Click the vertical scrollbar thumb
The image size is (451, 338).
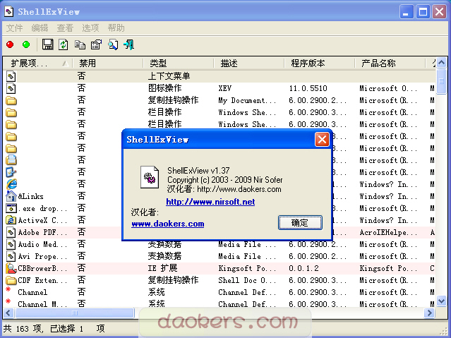[x=441, y=81]
